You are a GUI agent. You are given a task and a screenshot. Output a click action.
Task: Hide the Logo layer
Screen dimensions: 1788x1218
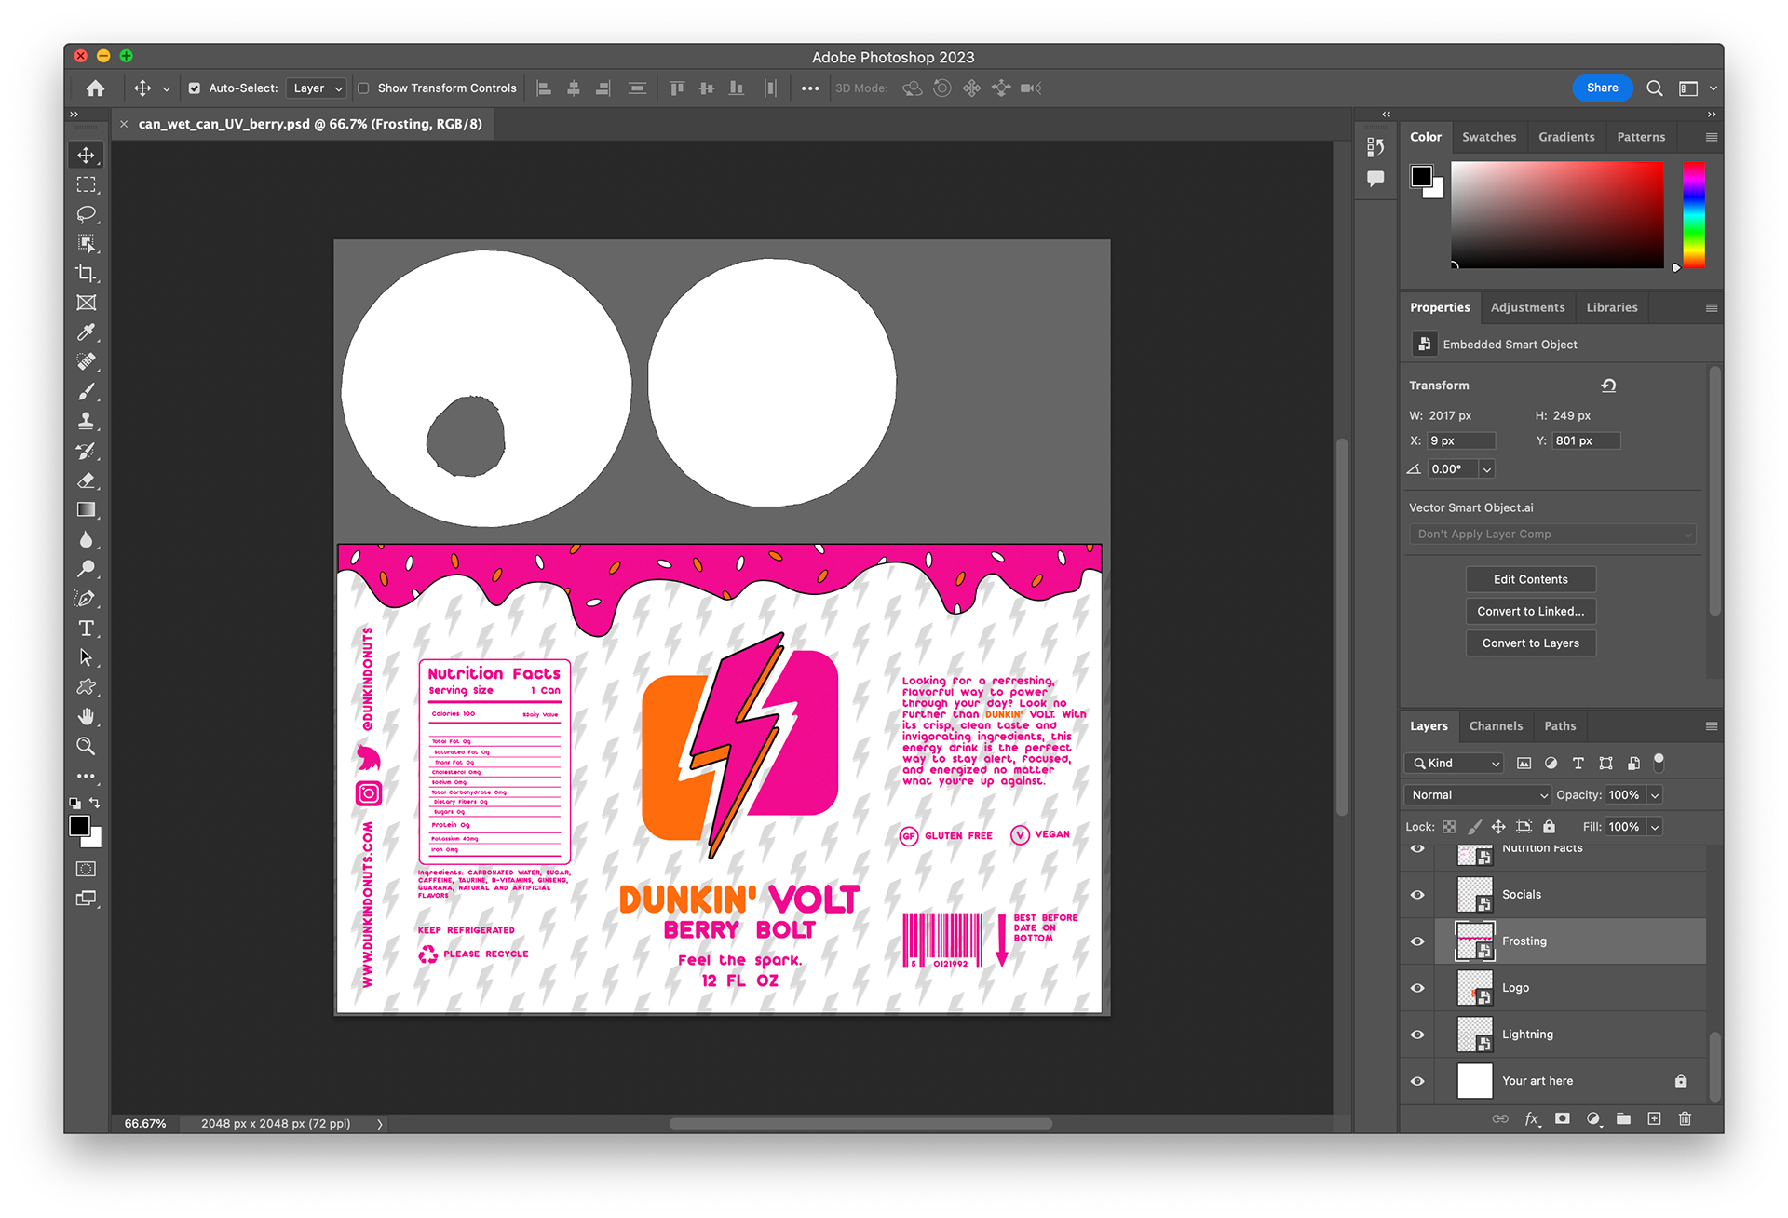(1417, 988)
